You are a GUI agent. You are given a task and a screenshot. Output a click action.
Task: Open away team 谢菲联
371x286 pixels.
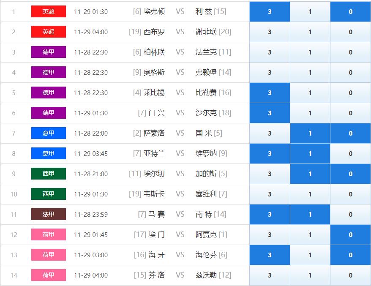pos(206,32)
